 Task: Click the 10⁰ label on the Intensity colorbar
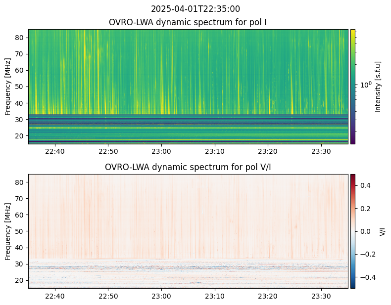[366, 85]
